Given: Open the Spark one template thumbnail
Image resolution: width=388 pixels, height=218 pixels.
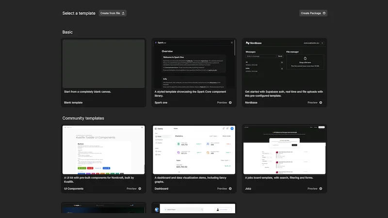Looking at the screenshot, I should tap(194, 63).
